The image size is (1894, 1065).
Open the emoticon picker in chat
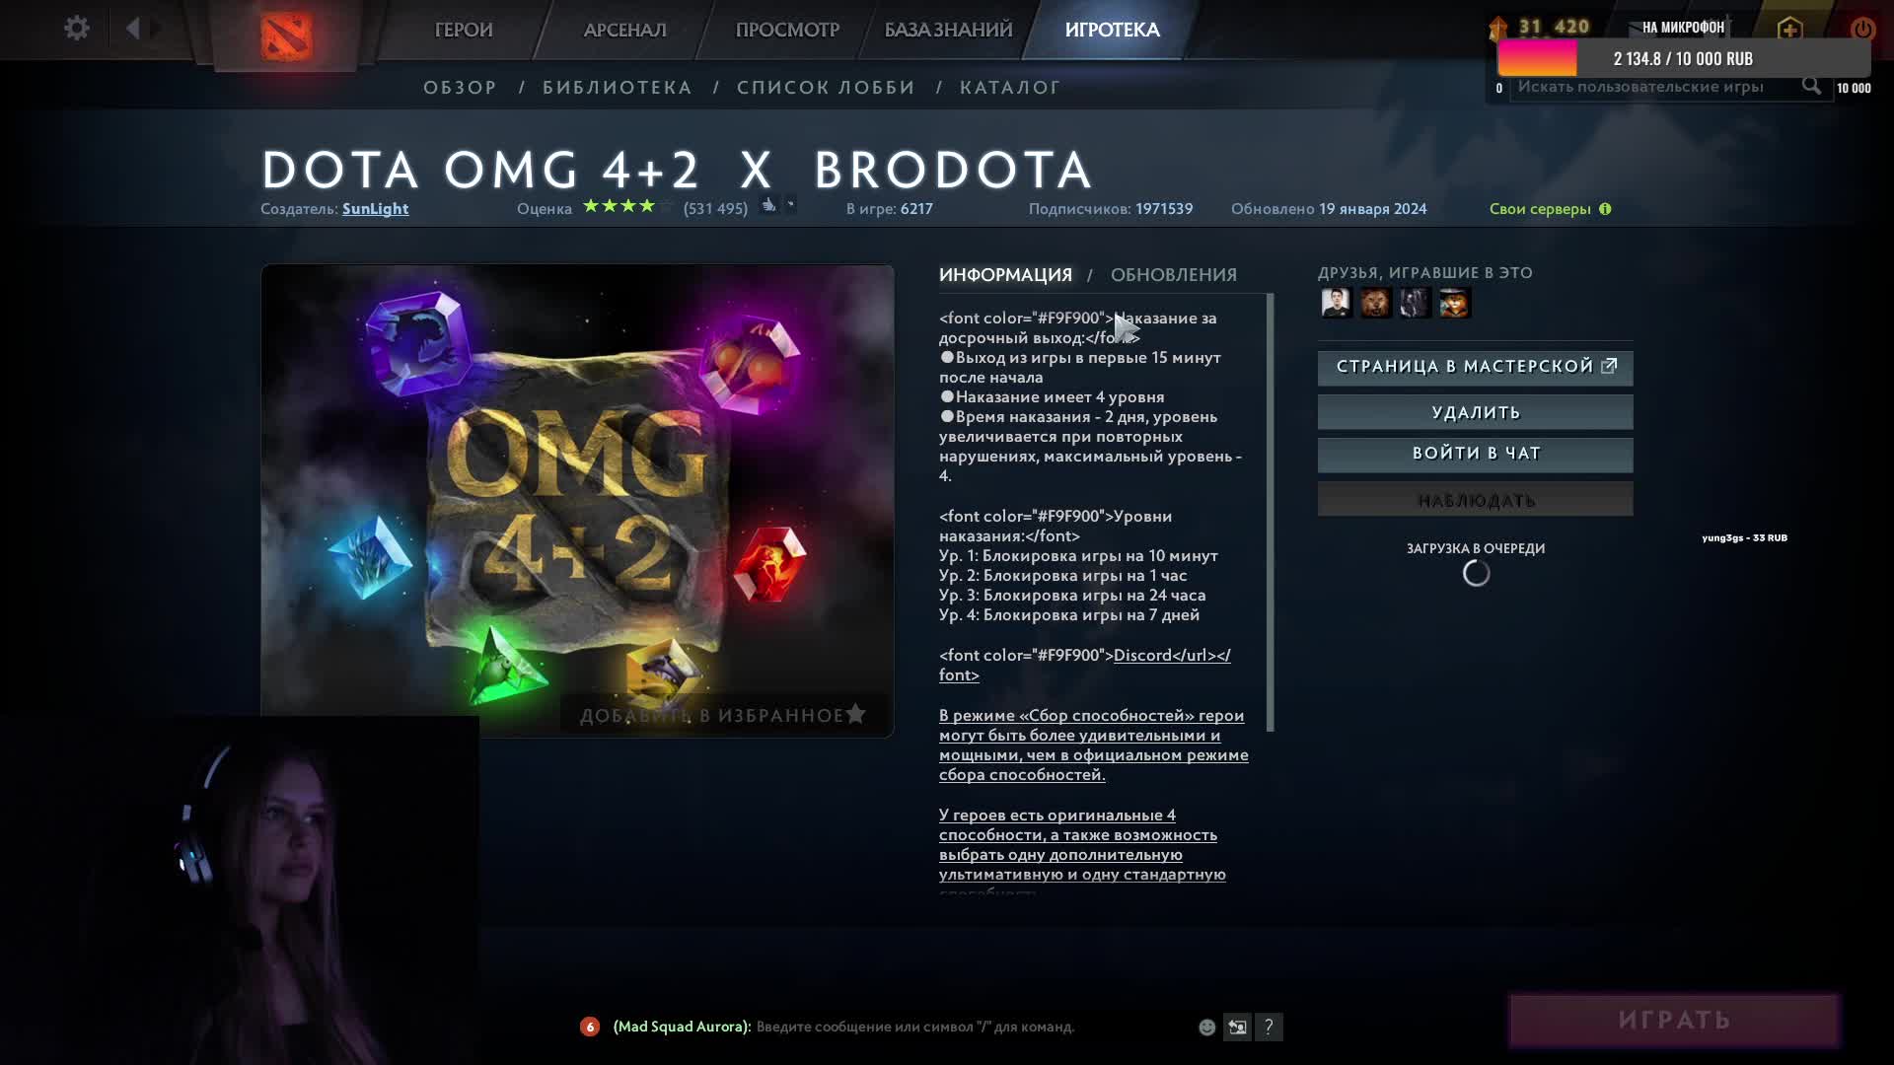[1206, 1028]
